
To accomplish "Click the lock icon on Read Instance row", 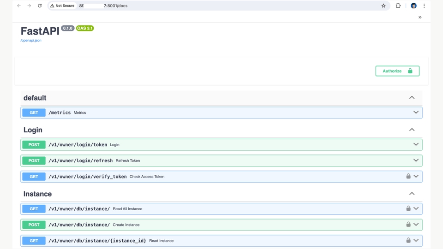I will tap(408, 240).
